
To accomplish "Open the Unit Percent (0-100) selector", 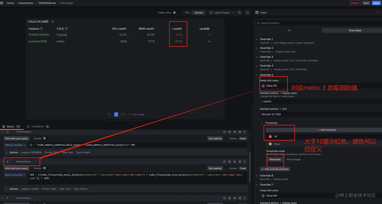I will point(321,114).
